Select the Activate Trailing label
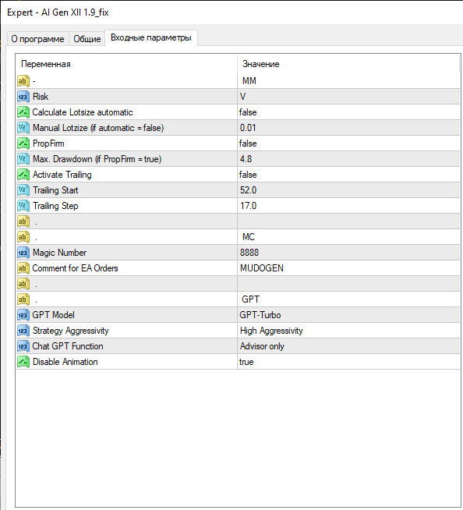The width and height of the screenshot is (463, 510). [x=62, y=175]
